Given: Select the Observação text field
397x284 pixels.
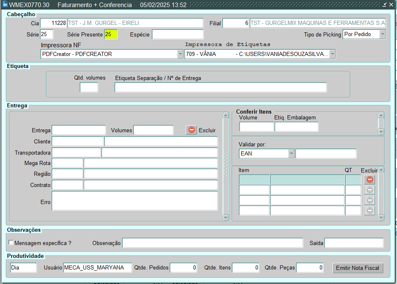Looking at the screenshot, I should coord(212,243).
